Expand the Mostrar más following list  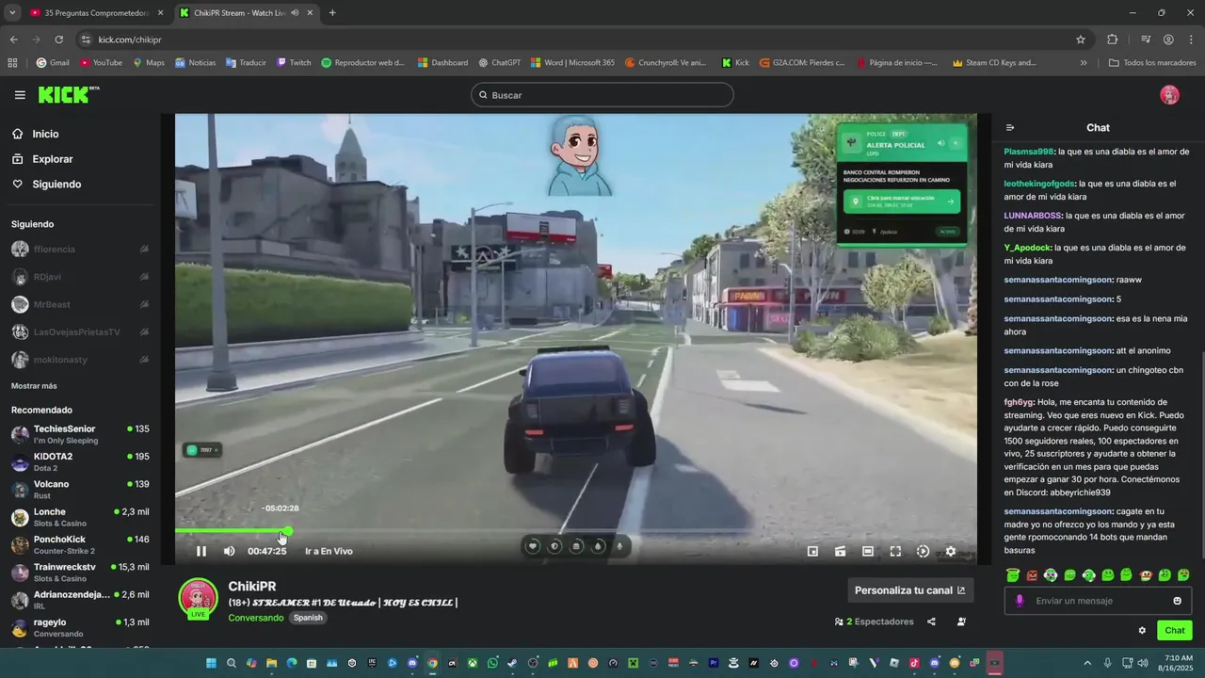coord(34,386)
